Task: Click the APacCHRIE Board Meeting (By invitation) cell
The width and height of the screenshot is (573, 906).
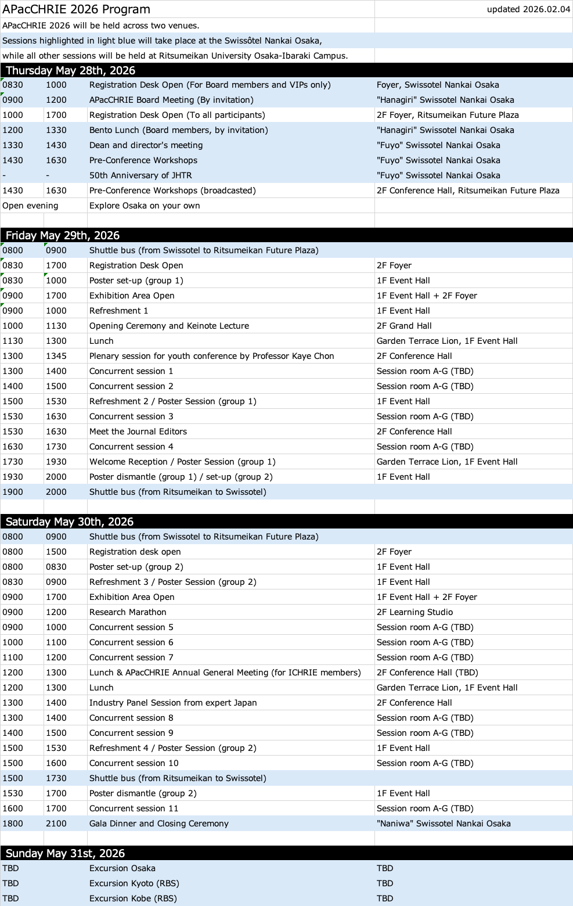Action: 171,100
